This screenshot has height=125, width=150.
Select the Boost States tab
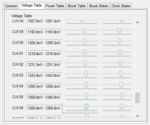pyautogui.click(x=99, y=6)
